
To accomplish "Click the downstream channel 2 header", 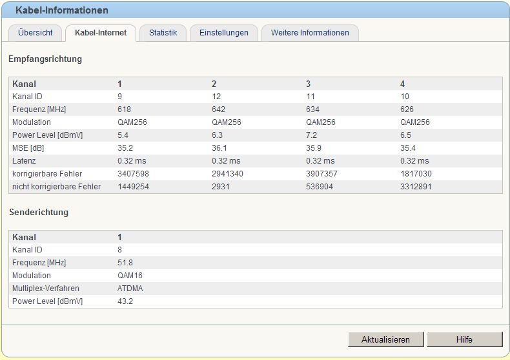I will 214,84.
